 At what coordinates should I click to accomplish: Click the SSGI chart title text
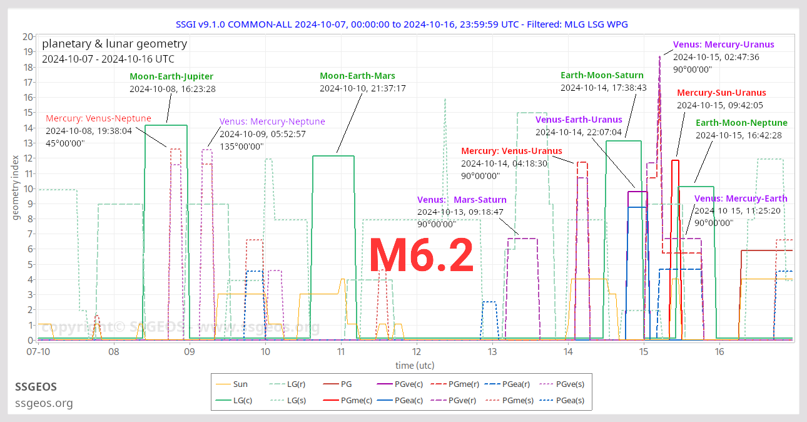(x=403, y=24)
